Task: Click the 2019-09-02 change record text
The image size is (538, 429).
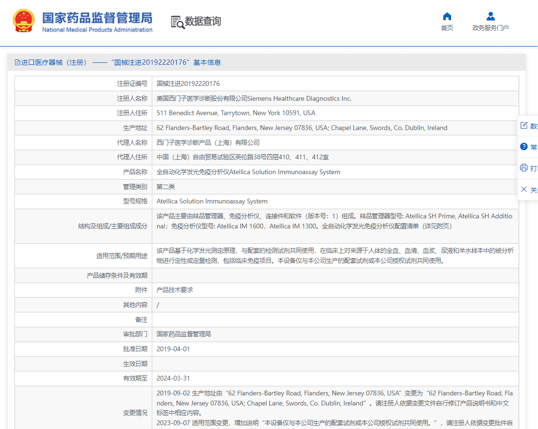Action: click(334, 403)
